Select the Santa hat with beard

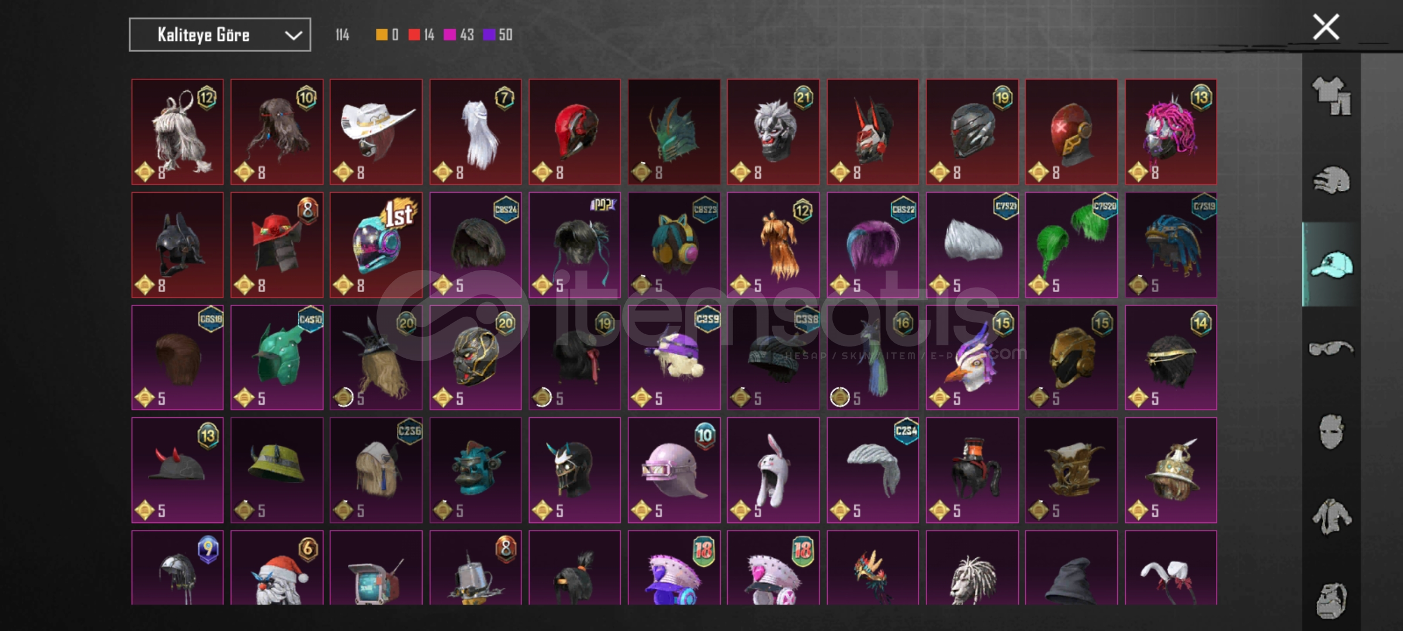[277, 567]
